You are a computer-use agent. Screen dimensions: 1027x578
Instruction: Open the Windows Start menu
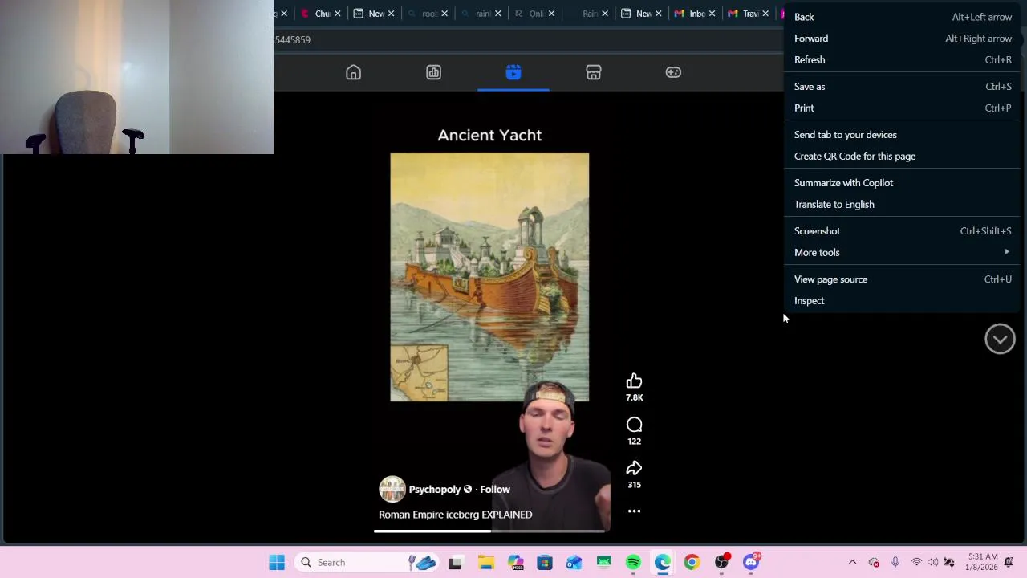277,562
